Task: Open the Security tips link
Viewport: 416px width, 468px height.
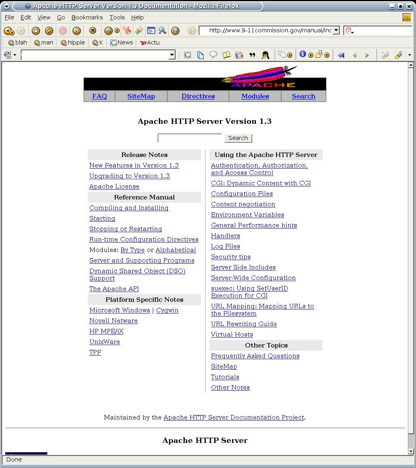Action: [230, 257]
